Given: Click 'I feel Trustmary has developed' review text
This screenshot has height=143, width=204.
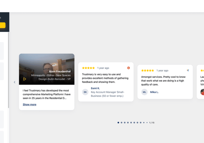Looking at the screenshot, I should tap(47, 94).
